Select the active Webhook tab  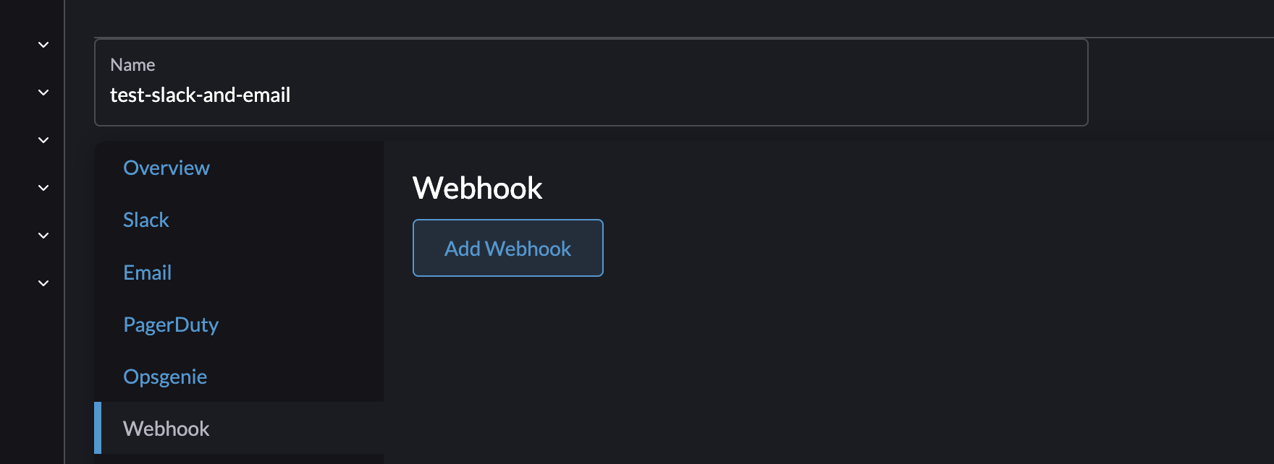click(166, 429)
